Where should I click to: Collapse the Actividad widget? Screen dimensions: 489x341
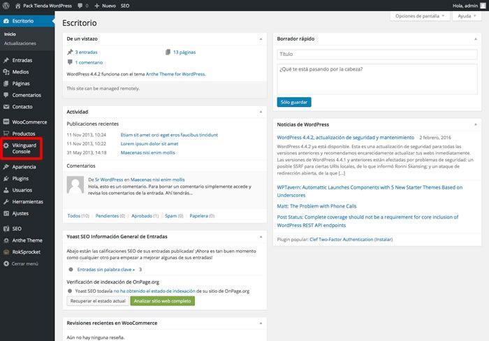261,112
